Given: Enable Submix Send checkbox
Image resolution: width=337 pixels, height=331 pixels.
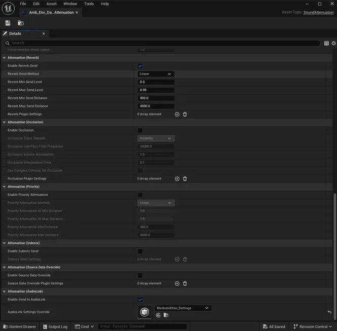Looking at the screenshot, I should [140, 251].
